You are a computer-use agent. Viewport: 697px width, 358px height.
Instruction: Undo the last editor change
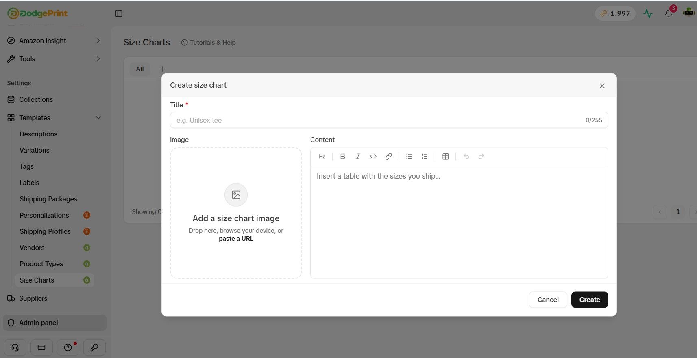coord(466,157)
